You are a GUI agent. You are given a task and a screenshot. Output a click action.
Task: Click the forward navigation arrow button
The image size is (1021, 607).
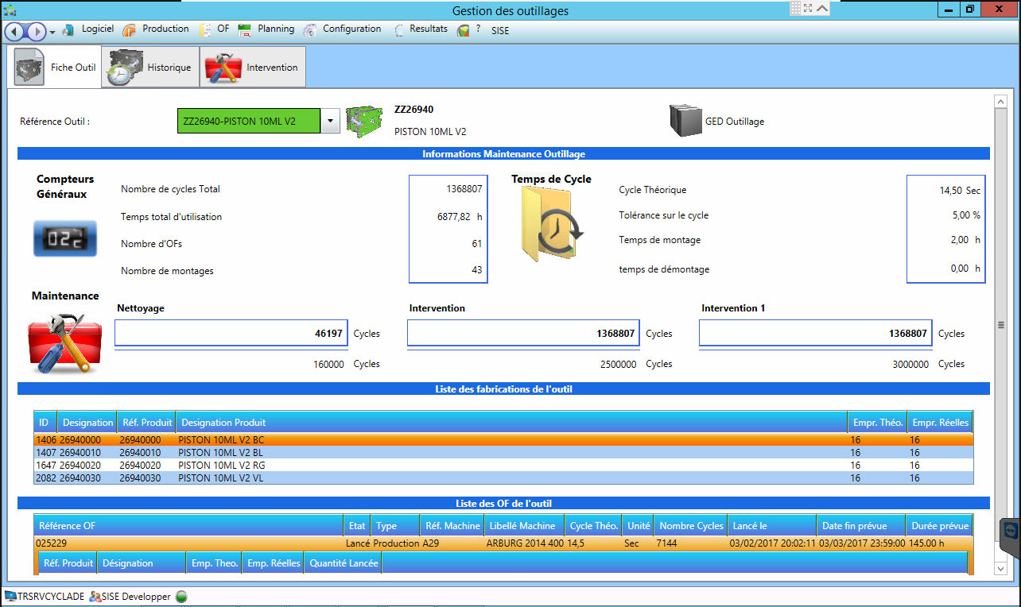point(37,31)
